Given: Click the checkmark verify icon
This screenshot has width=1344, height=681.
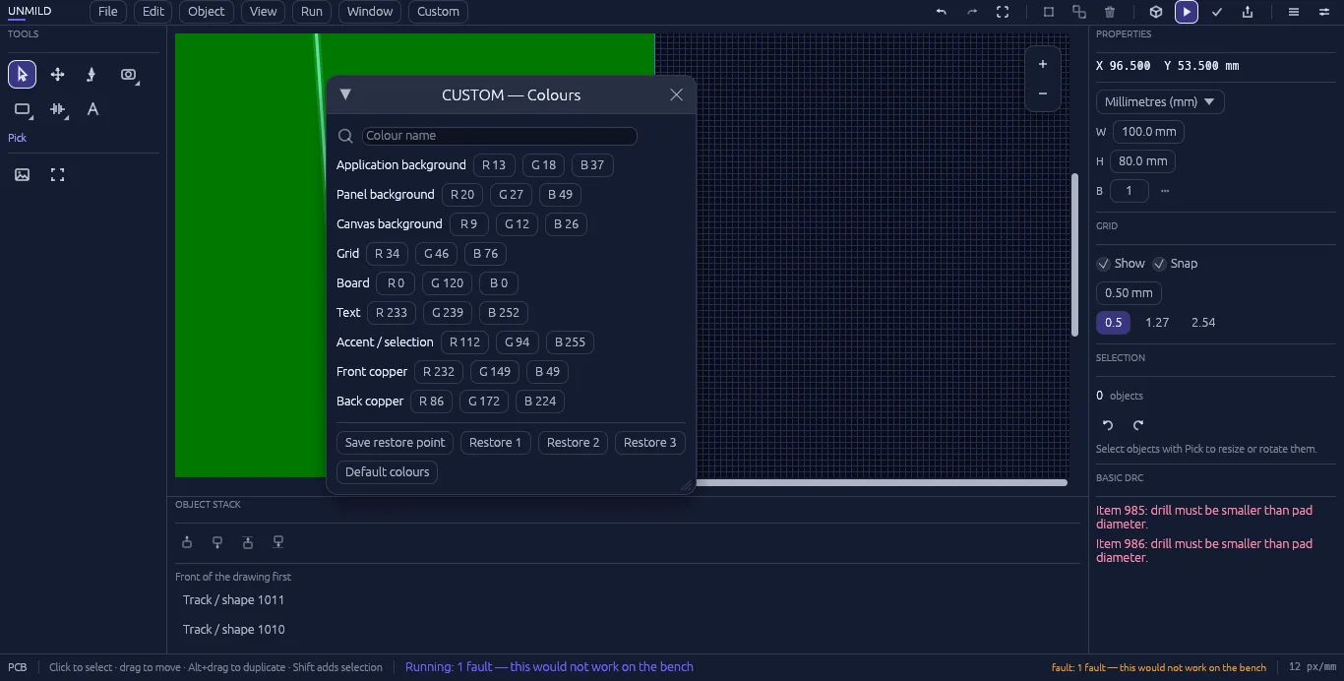Looking at the screenshot, I should pos(1217,12).
